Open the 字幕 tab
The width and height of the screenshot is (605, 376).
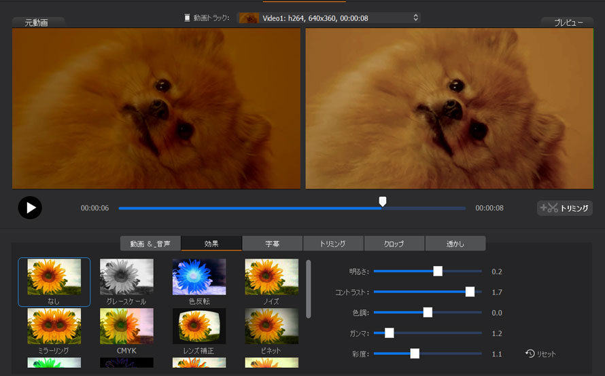coord(272,244)
